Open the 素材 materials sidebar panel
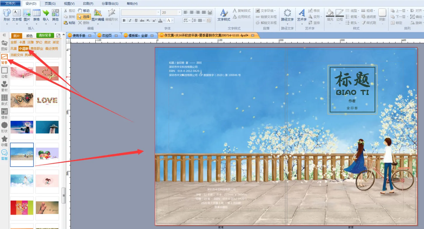This screenshot has width=424, height=229. 4,86
